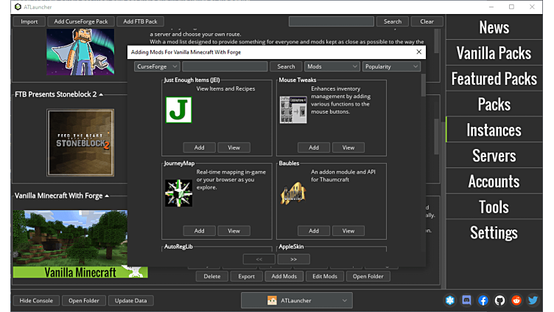Switch to the Tools tab
The image size is (554, 312).
[494, 207]
